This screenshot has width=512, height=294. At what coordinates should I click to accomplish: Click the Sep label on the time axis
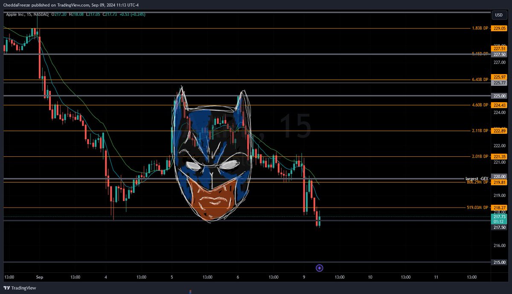pyautogui.click(x=39, y=277)
